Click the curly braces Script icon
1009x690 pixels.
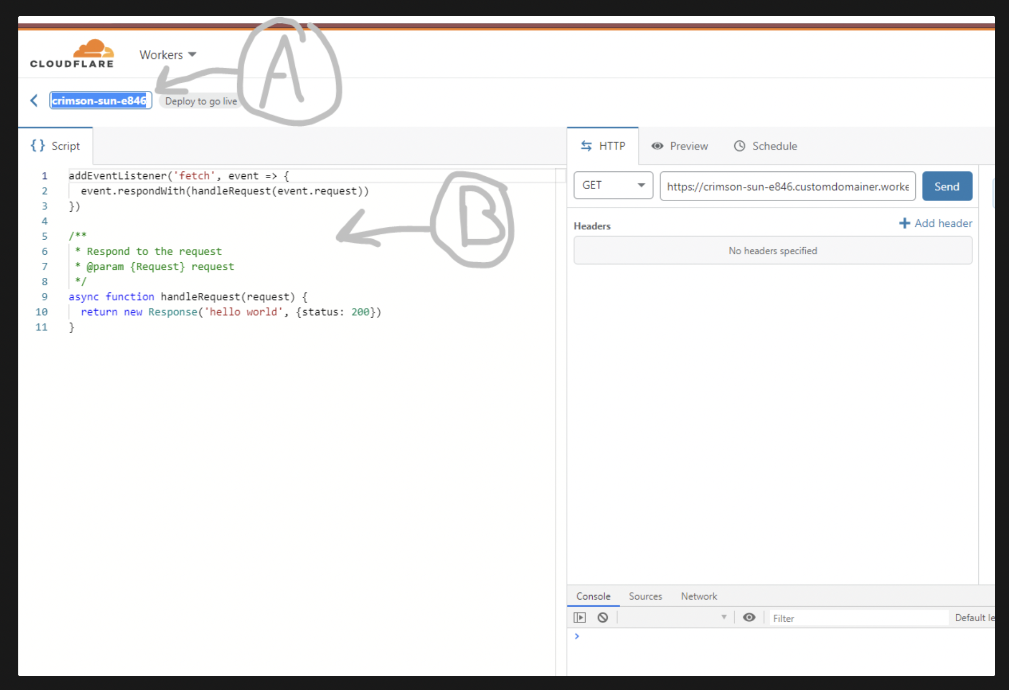(38, 146)
